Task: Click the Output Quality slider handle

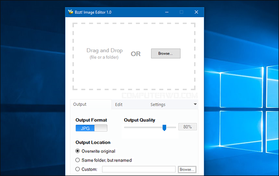Action: [x=164, y=128]
